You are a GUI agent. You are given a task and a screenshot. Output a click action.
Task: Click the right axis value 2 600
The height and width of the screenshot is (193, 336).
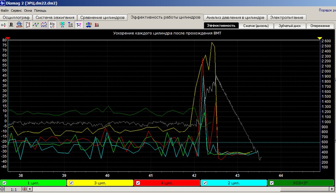(x=326, y=41)
